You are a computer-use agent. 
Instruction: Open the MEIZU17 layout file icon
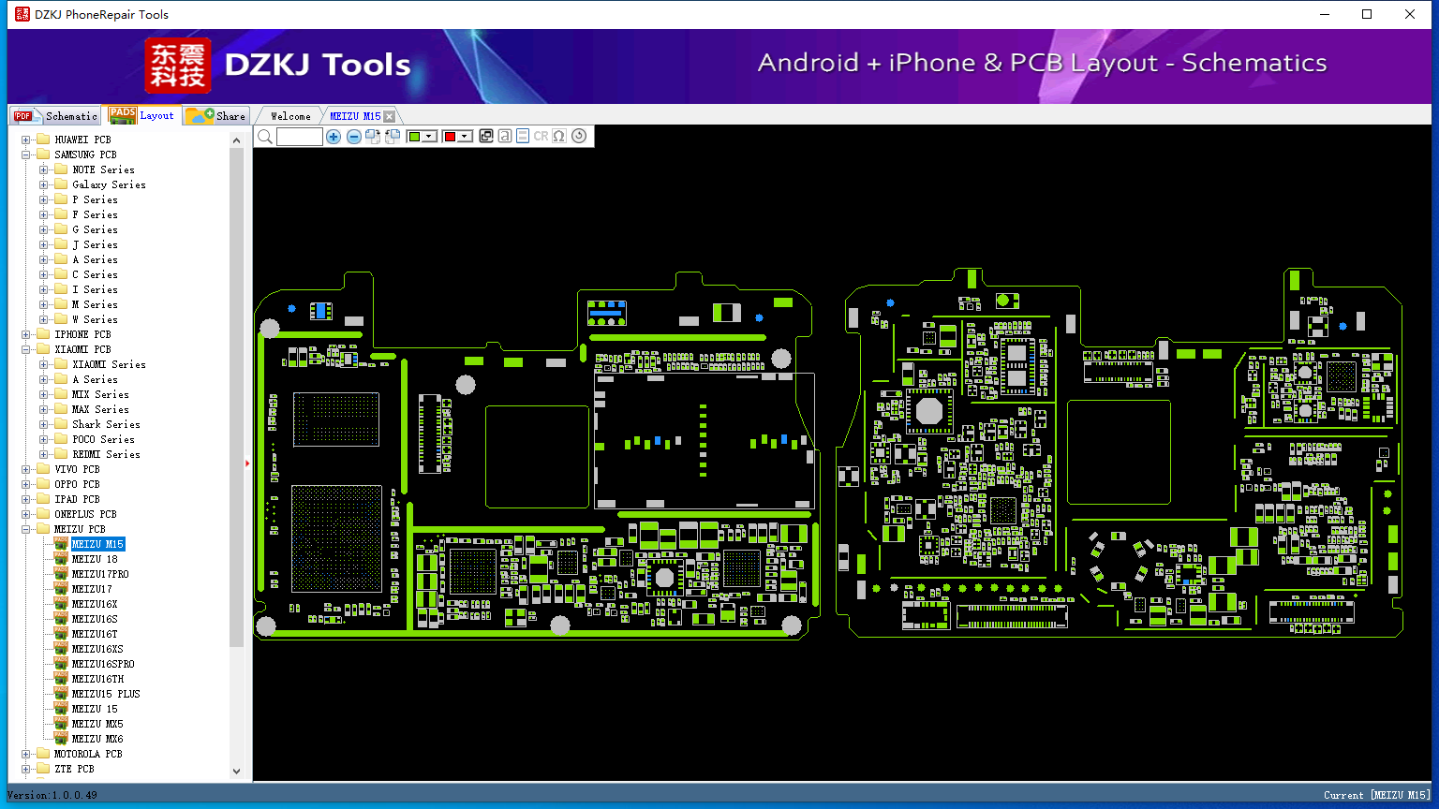(x=61, y=589)
